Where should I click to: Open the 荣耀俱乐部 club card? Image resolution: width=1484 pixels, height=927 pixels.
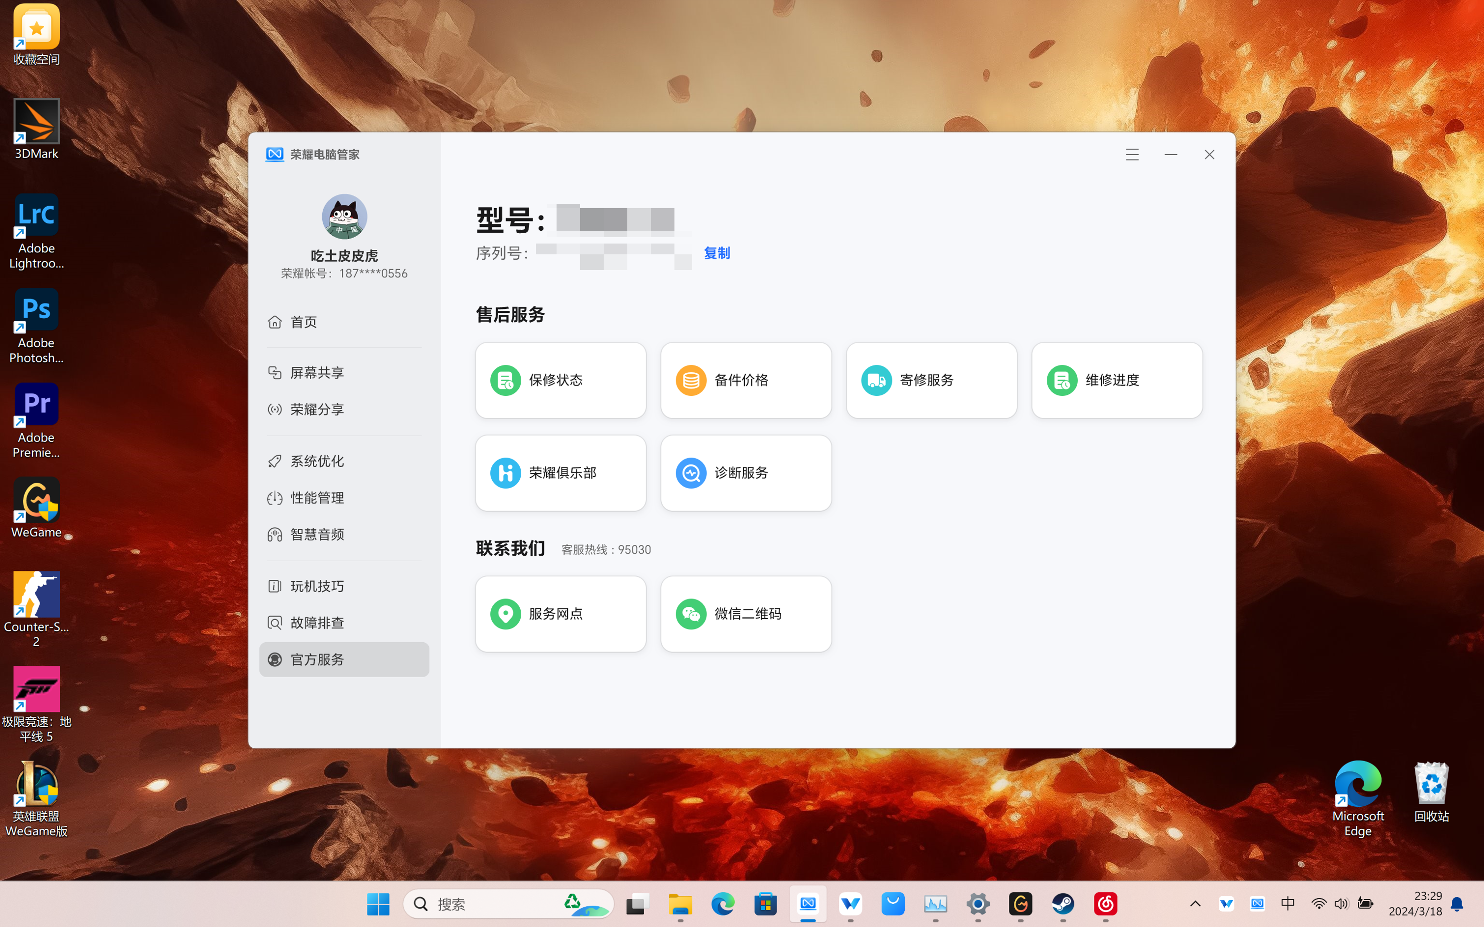pos(560,473)
